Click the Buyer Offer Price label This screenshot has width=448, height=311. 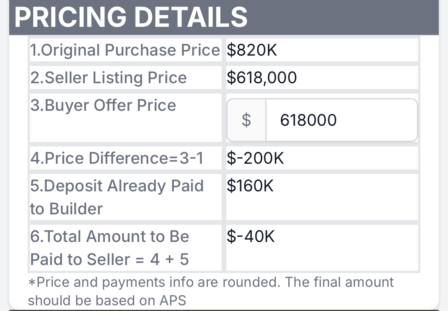pyautogui.click(x=103, y=105)
